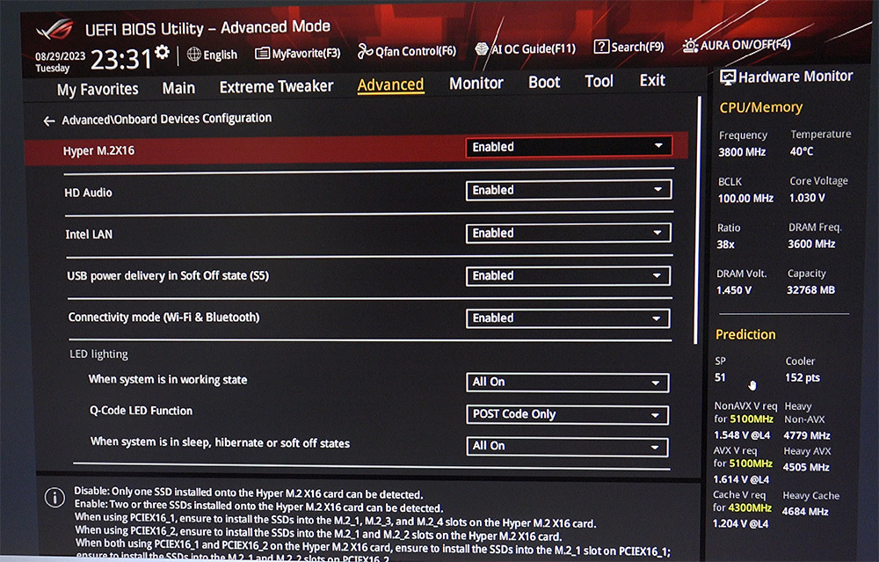
Task: Click the LED lighting section heading
Action: [98, 354]
